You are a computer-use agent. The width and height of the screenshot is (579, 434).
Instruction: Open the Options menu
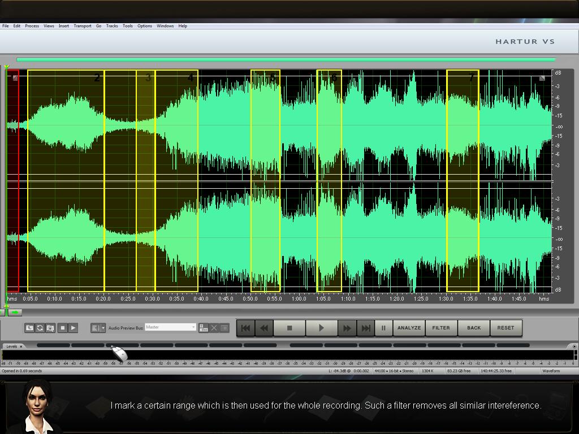(145, 26)
